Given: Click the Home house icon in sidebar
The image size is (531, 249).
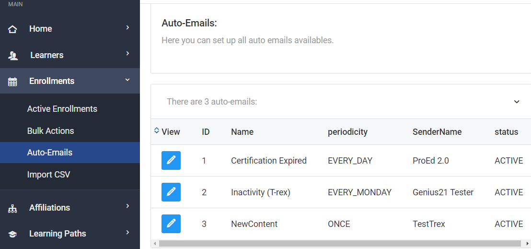Looking at the screenshot, I should (13, 29).
